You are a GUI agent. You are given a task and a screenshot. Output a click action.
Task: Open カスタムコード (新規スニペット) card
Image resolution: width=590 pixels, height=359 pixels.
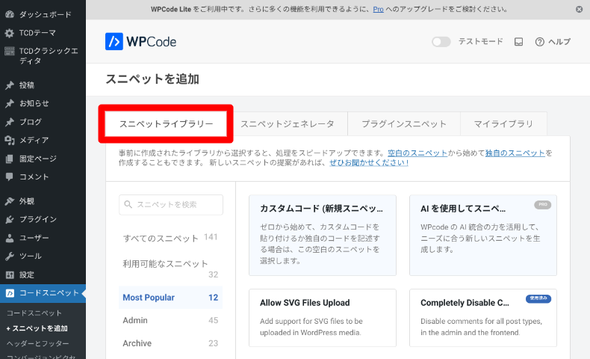(x=323, y=235)
